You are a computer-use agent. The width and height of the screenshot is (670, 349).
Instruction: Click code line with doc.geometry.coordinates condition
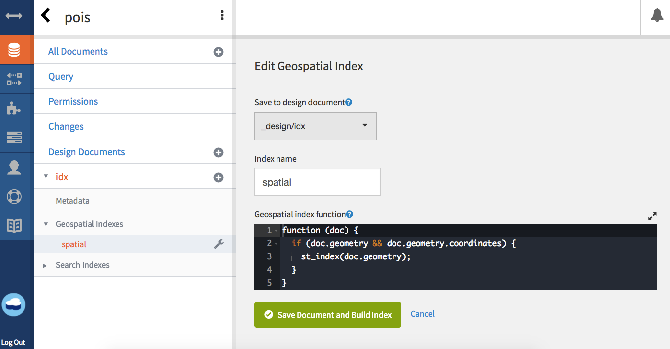point(404,243)
